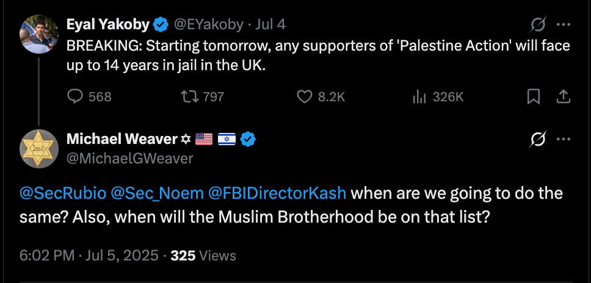Click the Michael Weaver display name
The image size is (591, 283).
121,140
